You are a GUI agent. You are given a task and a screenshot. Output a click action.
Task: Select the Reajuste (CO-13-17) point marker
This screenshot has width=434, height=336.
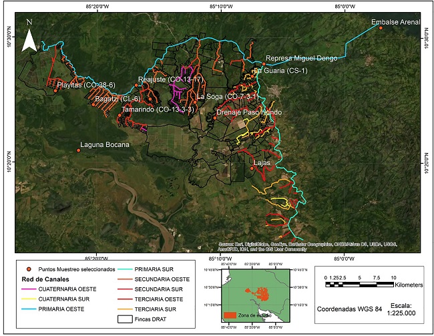click(136, 85)
